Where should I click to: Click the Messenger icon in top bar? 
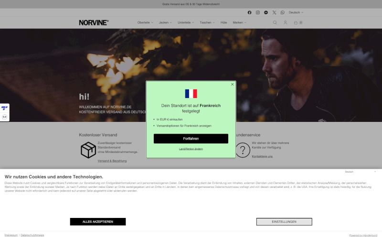pos(266,12)
